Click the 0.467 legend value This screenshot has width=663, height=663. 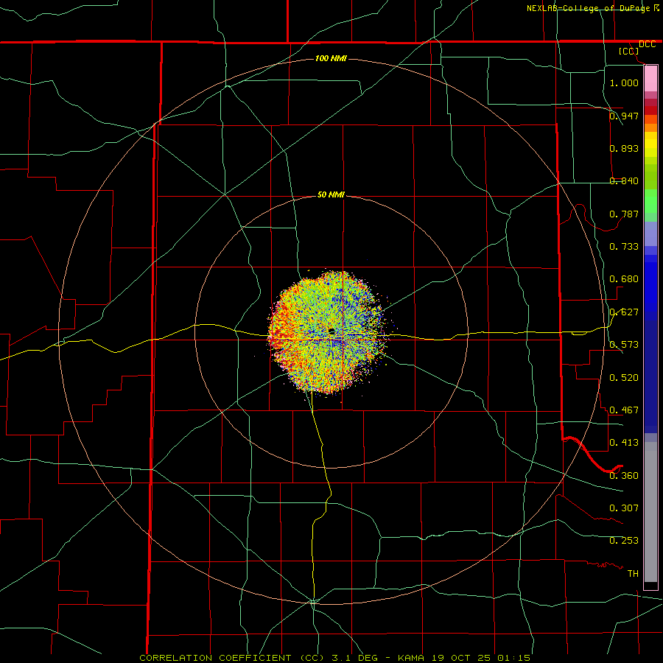pos(624,410)
